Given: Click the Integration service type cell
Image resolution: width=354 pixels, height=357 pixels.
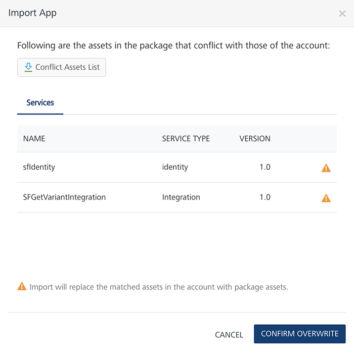Looking at the screenshot, I should 181,197.
